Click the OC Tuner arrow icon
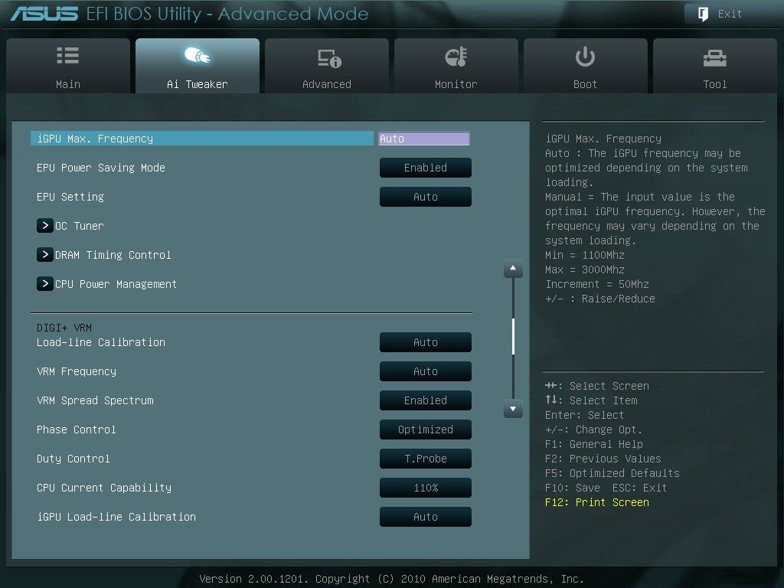 click(45, 226)
